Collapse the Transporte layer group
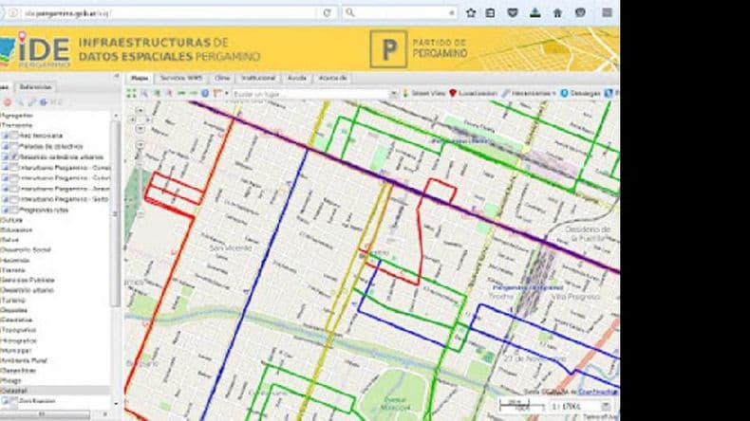 click(16, 125)
